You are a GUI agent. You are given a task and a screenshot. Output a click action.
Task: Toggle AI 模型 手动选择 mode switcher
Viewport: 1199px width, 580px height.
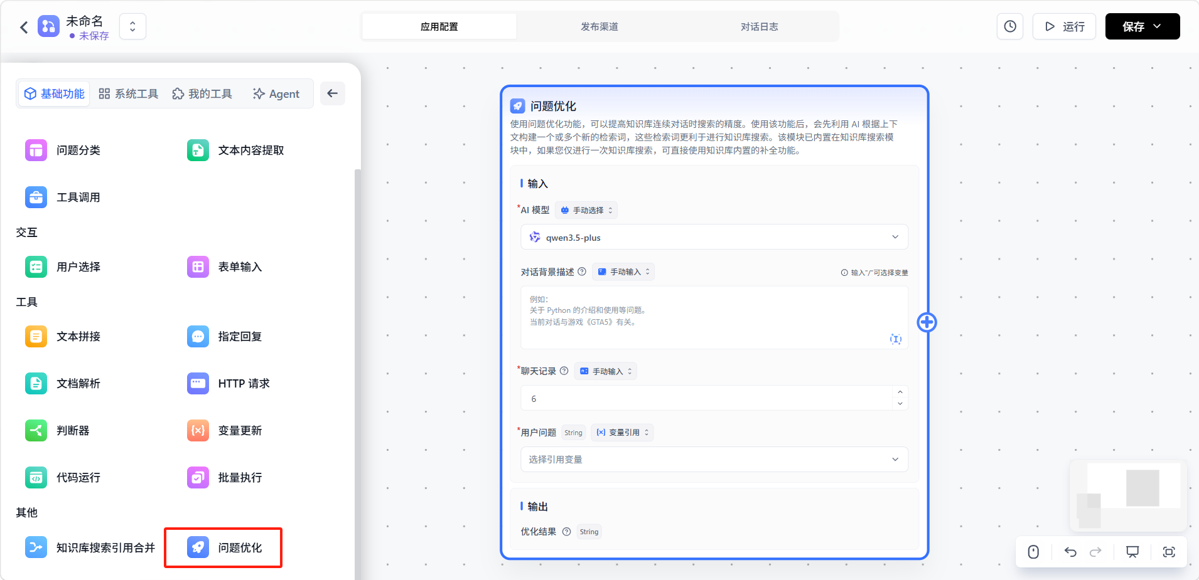pyautogui.click(x=586, y=211)
